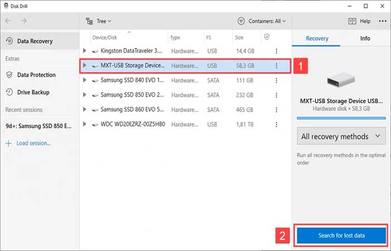Open WDC WD20EZRZ row options menu
This screenshot has height=251, width=391.
(276, 124)
